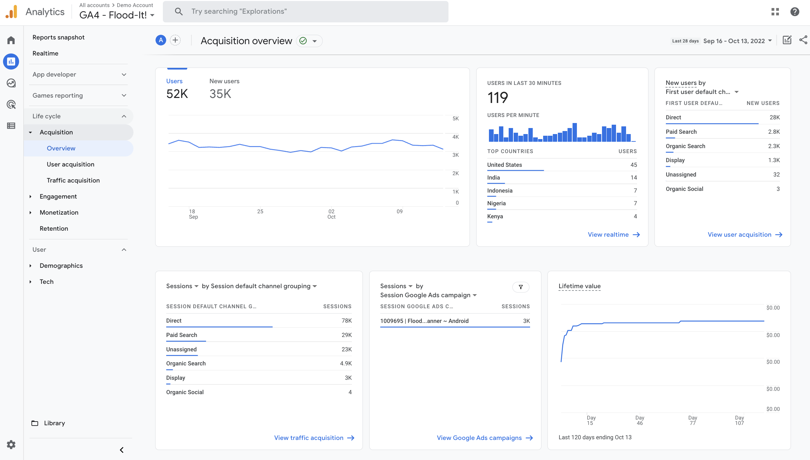The width and height of the screenshot is (810, 460).
Task: Select Realtime report in sidebar
Action: click(45, 53)
